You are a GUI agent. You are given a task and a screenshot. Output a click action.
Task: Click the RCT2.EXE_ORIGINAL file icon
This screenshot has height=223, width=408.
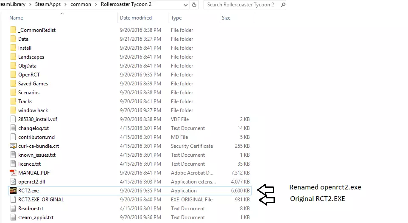click(x=13, y=200)
